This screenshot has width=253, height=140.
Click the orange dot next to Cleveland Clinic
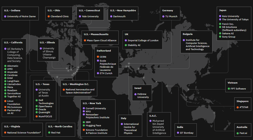click(x=49, y=17)
